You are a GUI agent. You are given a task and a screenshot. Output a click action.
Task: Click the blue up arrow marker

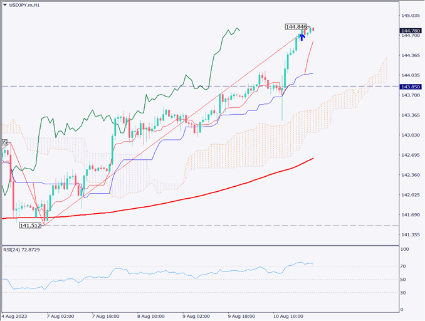pos(302,37)
